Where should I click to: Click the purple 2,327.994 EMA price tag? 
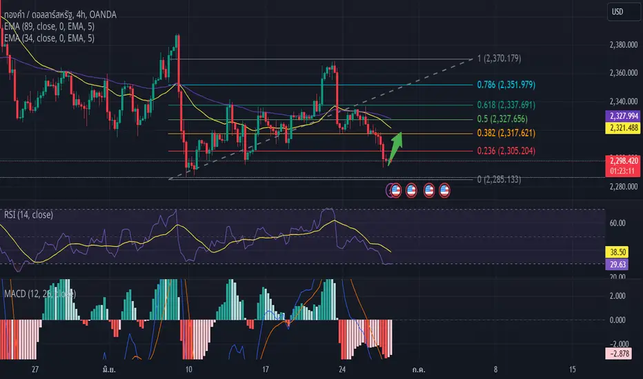click(x=623, y=116)
